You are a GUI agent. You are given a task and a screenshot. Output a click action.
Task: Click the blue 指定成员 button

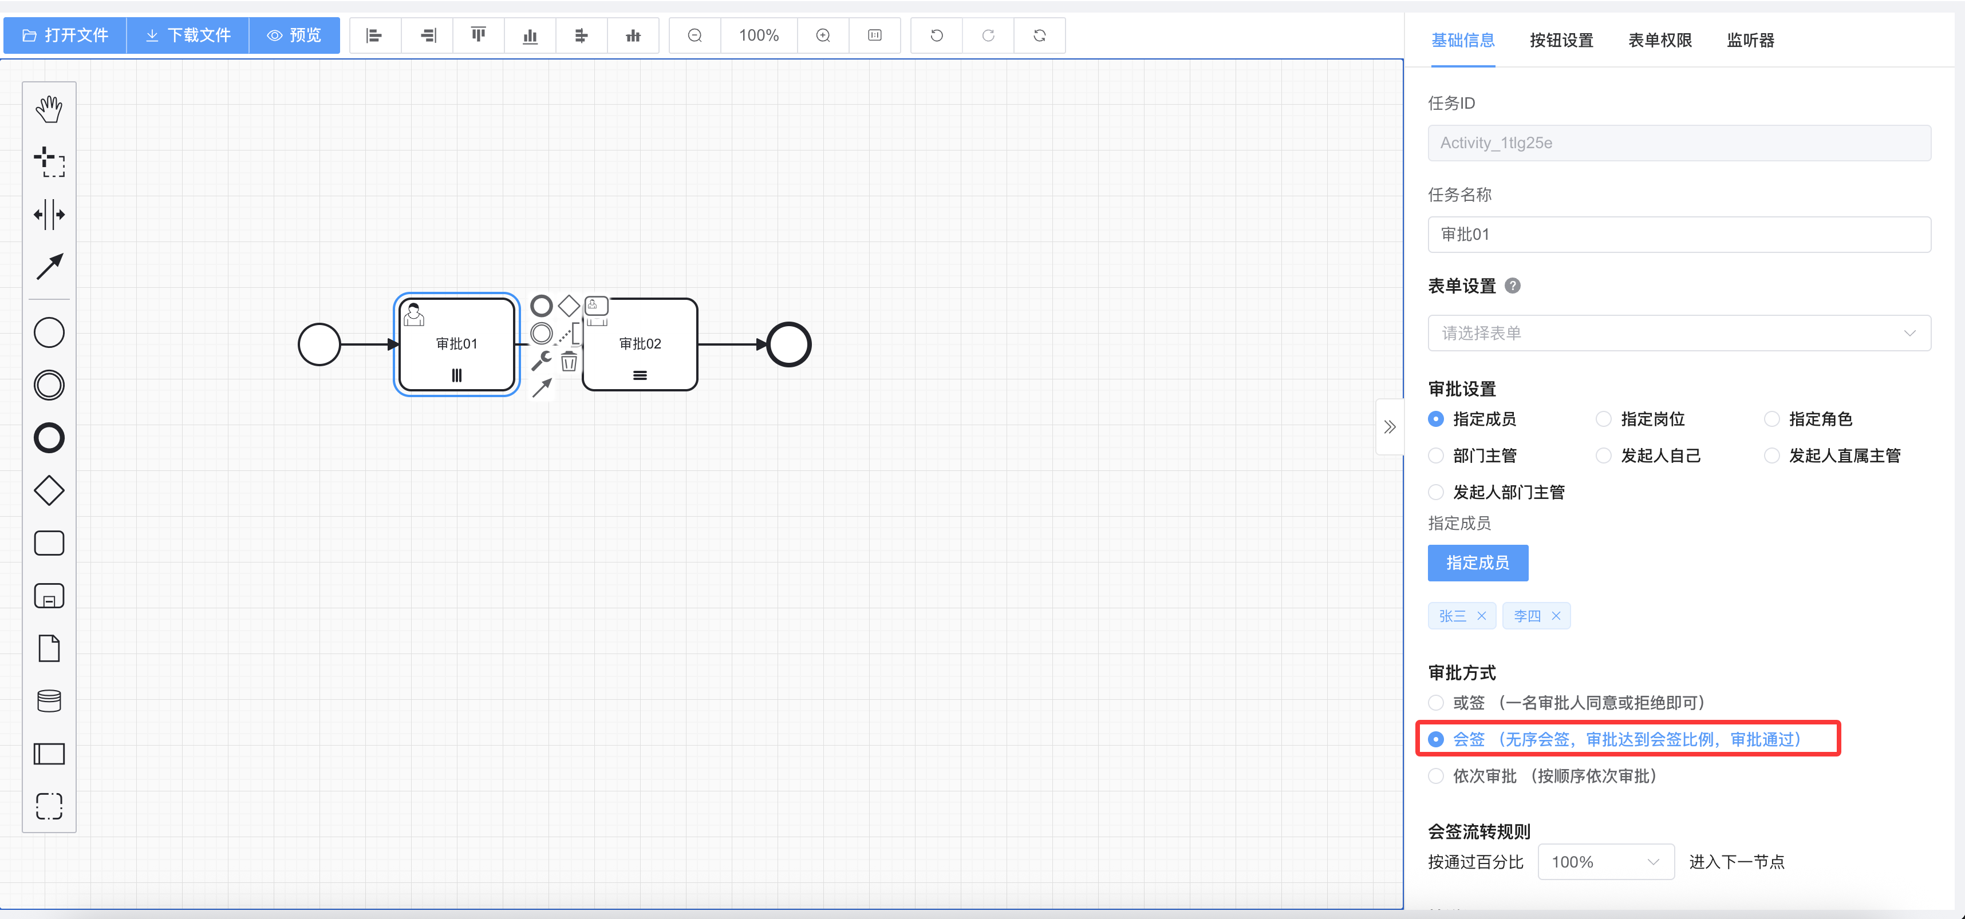coord(1478,563)
